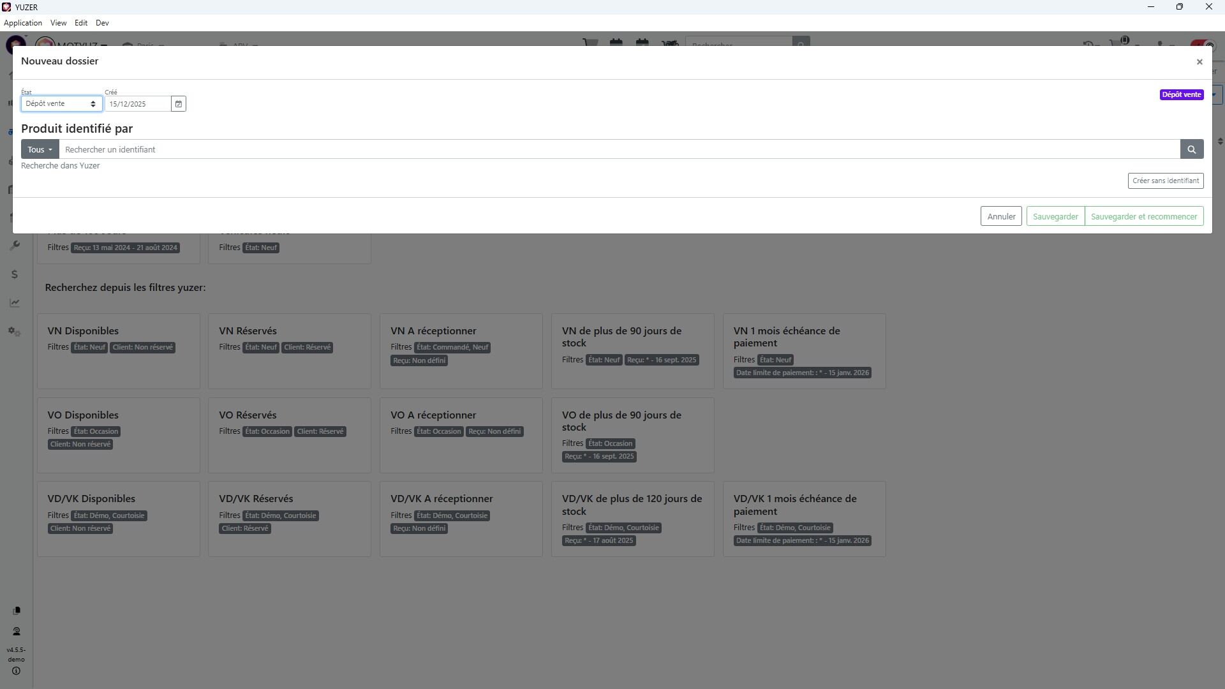Click the info circle icon below version
The image size is (1225, 689).
click(x=17, y=671)
